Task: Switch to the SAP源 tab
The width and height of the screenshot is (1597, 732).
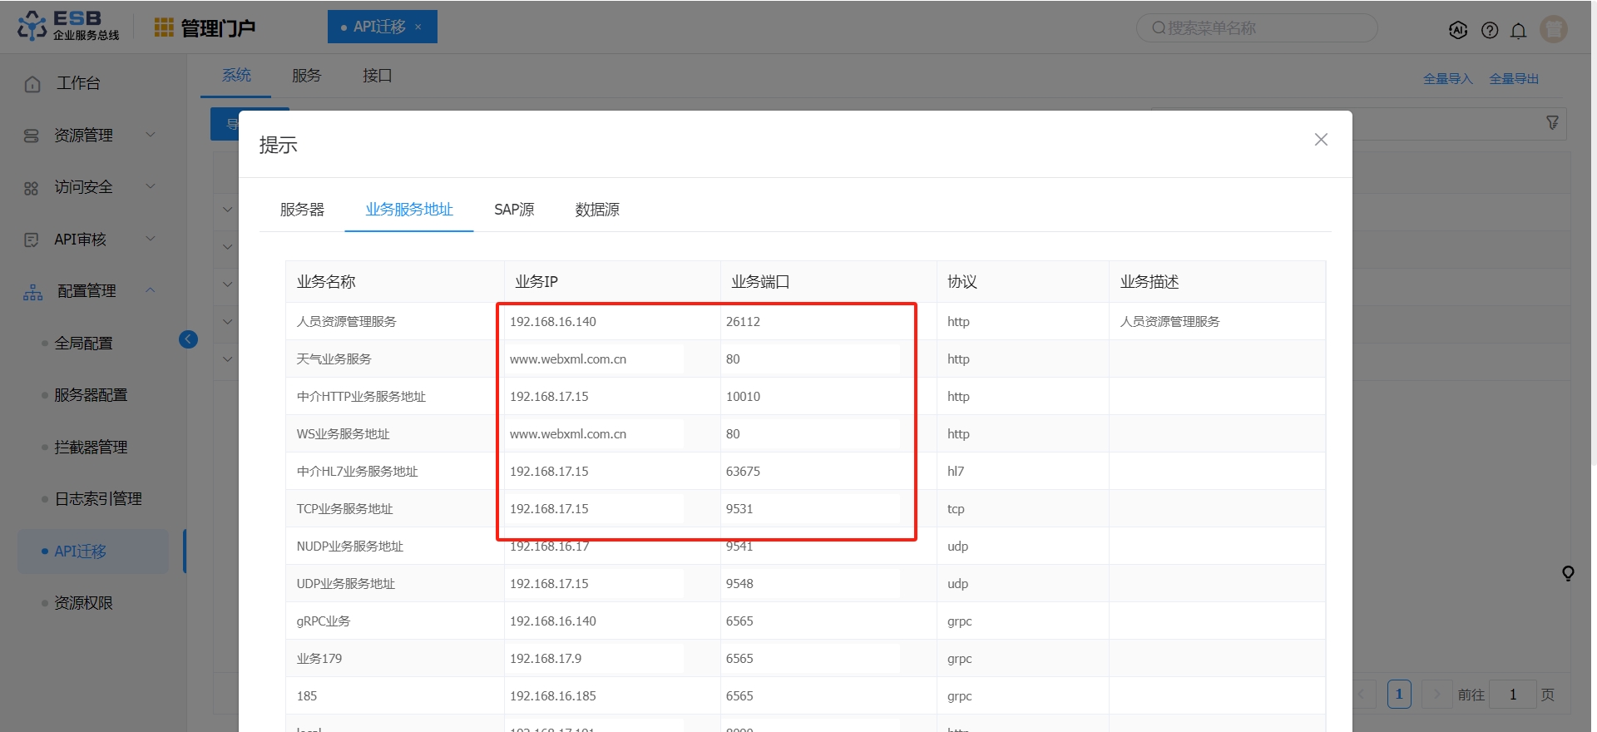Action: click(514, 210)
